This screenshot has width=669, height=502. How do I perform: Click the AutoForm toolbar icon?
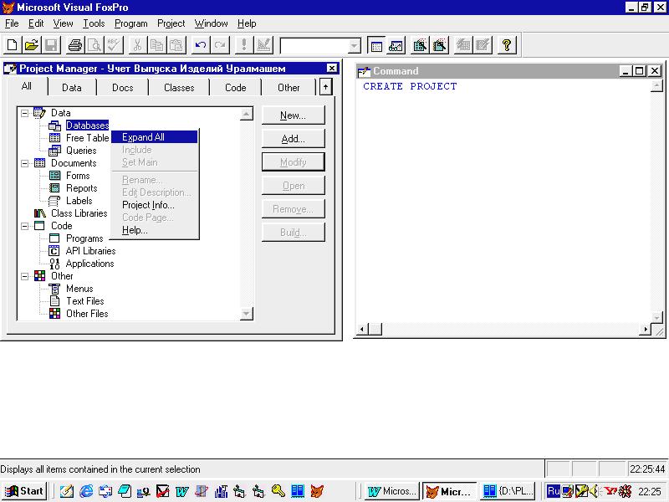(x=463, y=45)
